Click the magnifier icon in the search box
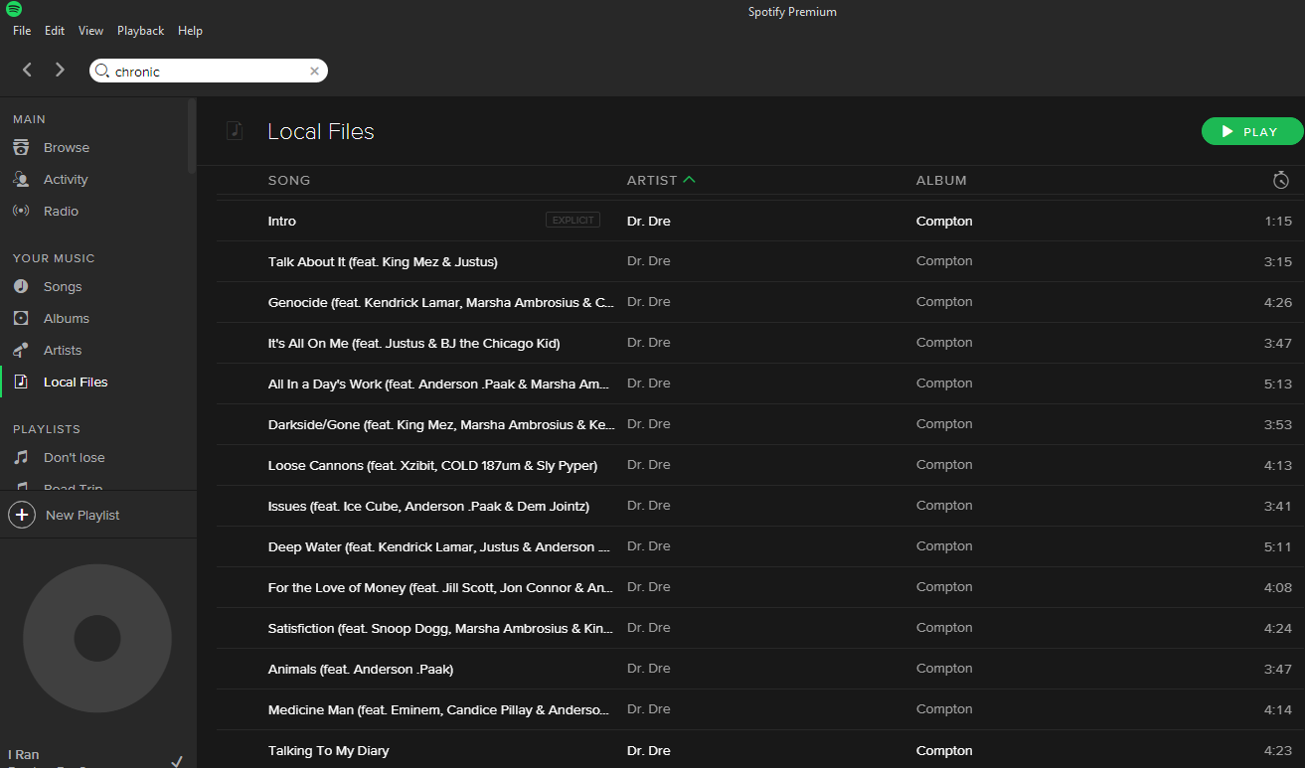The width and height of the screenshot is (1305, 768). pos(102,71)
